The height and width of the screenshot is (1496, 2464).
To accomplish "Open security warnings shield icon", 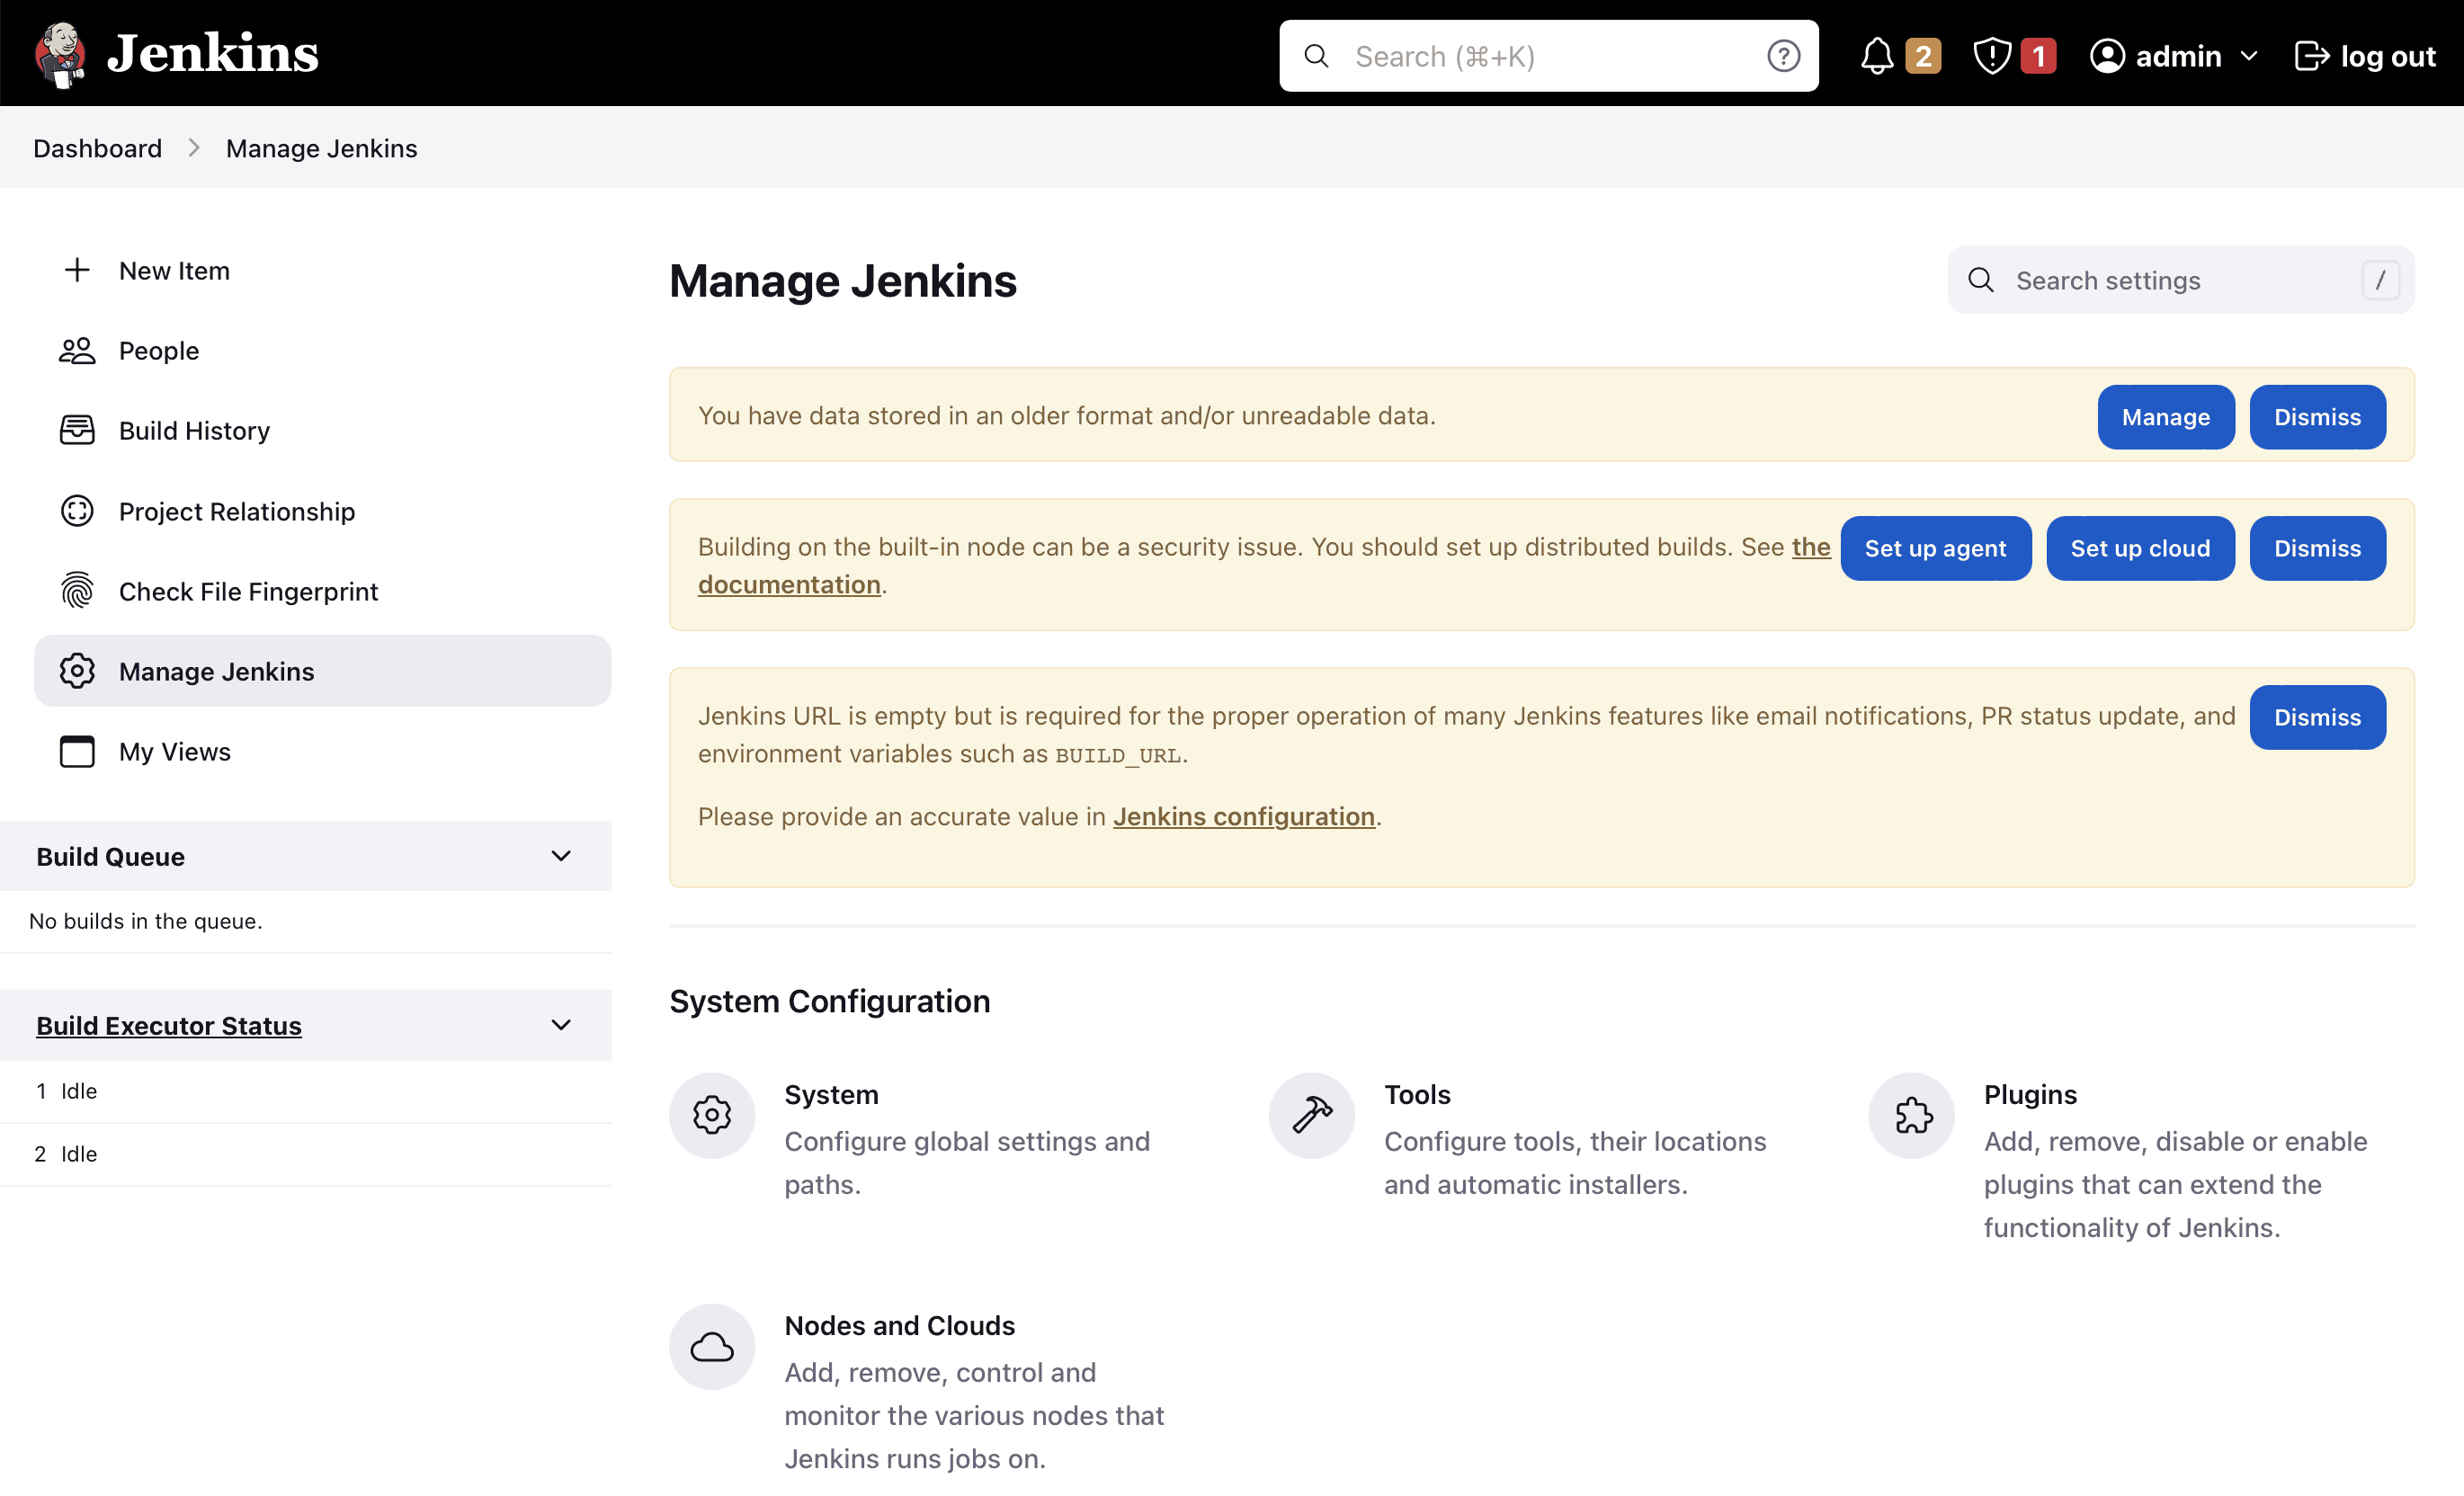I will click(x=1991, y=56).
